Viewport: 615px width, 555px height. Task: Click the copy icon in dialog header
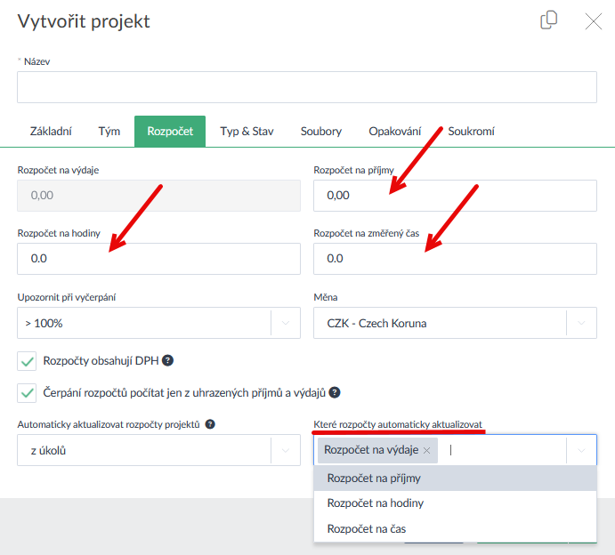[549, 20]
